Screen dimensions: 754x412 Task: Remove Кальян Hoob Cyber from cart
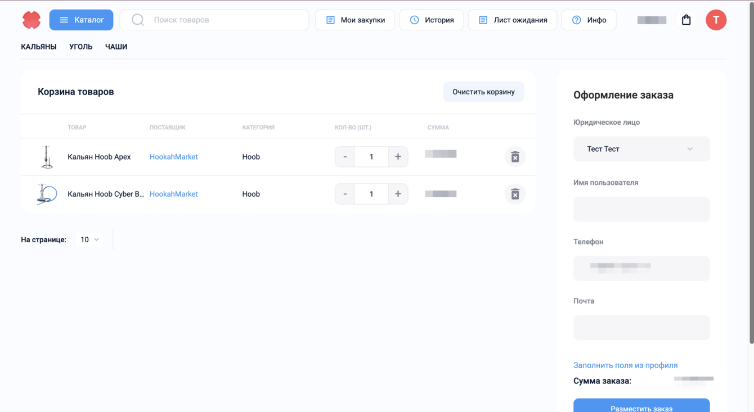pos(515,194)
